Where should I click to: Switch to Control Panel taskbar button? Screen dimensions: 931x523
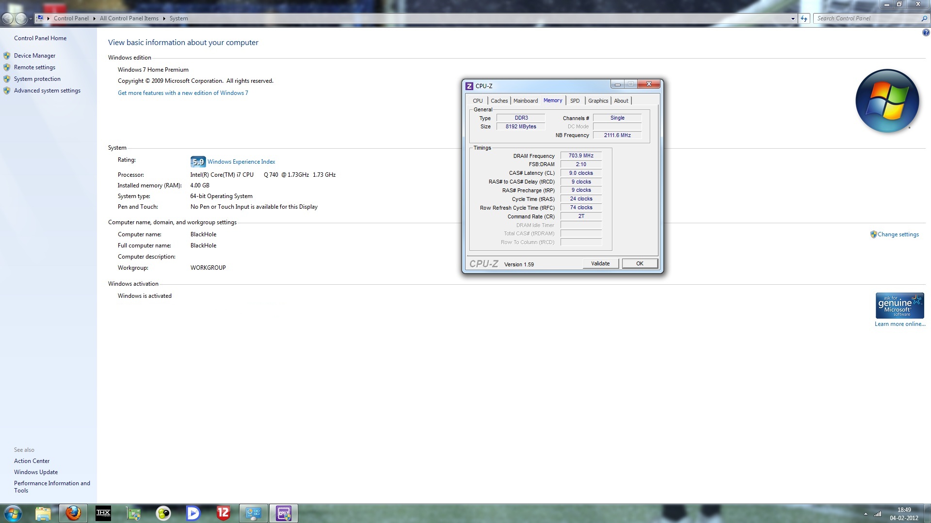(254, 513)
